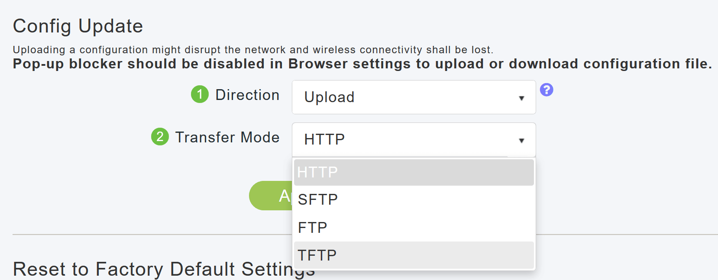Click the green step 1 badge
Viewport: 718px width, 280px height.
point(200,94)
